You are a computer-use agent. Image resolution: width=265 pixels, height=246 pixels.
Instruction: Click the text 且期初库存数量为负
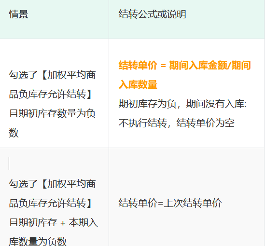pos(52,113)
